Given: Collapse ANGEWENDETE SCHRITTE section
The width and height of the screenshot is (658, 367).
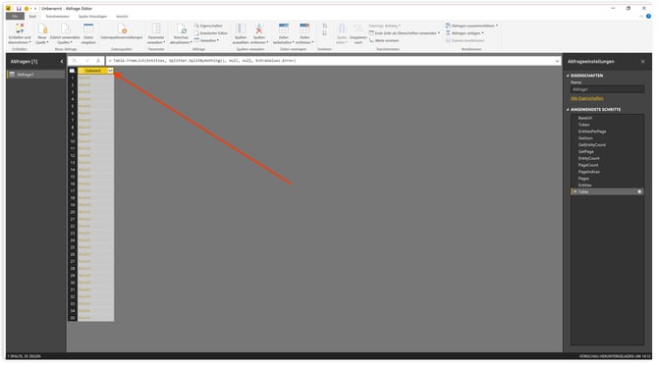Looking at the screenshot, I should pos(568,110).
